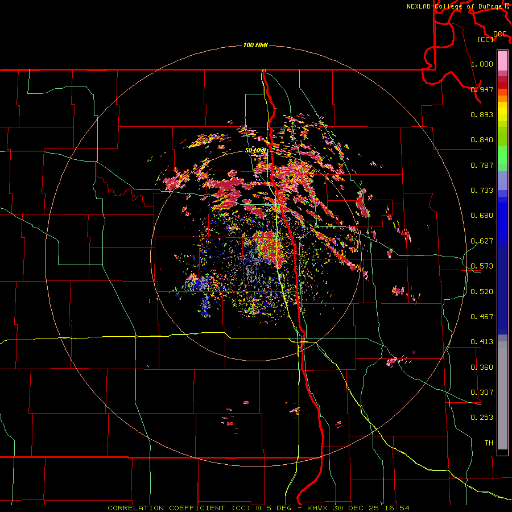This screenshot has height=512, width=512.
Task: Click the TH threshold label
Action: tap(489, 443)
